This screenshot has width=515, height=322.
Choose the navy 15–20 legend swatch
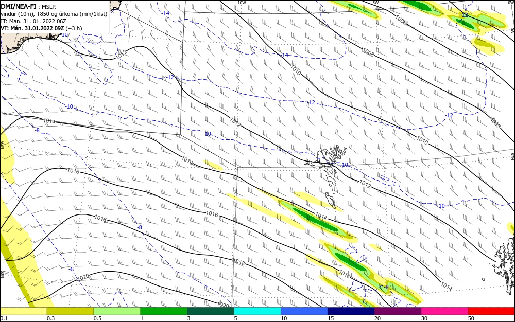click(351, 311)
